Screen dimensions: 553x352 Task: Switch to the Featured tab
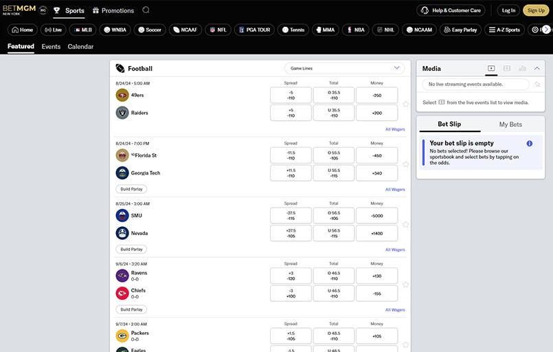click(21, 46)
